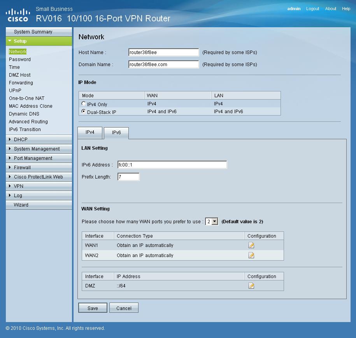Screen dimensions: 356x338
Task: Click DMZ IP address '::/64'
Action: coord(121,285)
